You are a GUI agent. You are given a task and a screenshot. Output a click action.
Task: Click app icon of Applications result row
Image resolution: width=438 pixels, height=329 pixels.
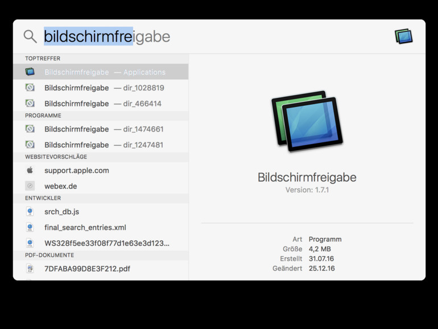tap(30, 72)
